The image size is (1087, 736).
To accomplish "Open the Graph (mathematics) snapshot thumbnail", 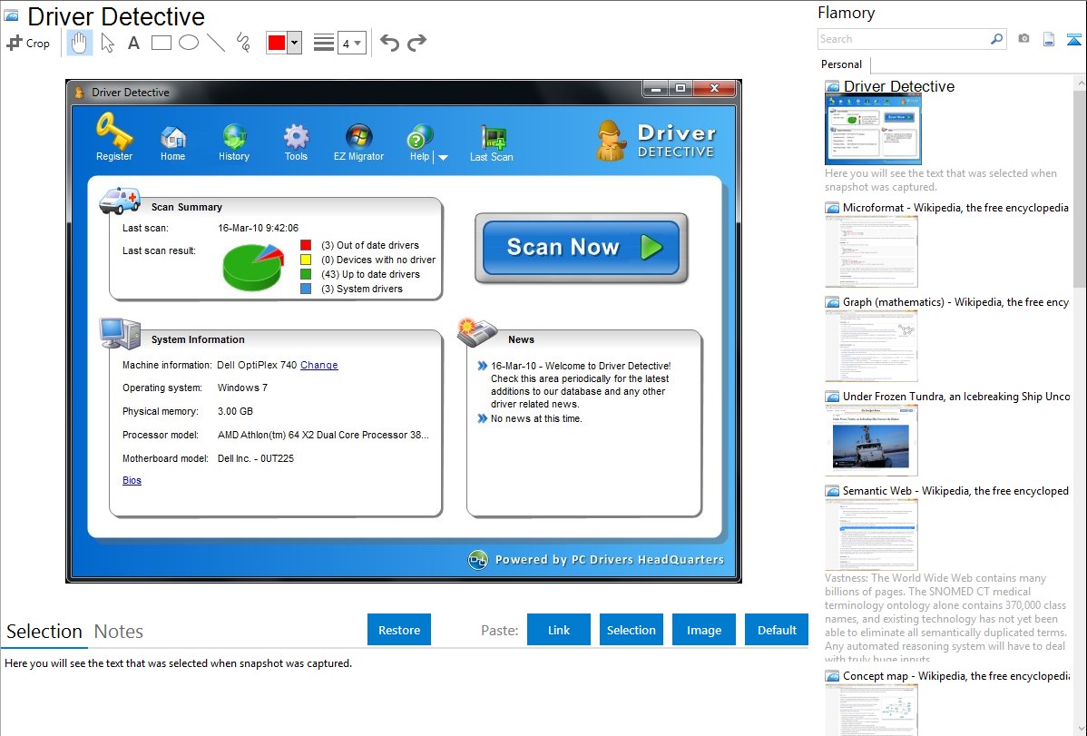I will [871, 346].
